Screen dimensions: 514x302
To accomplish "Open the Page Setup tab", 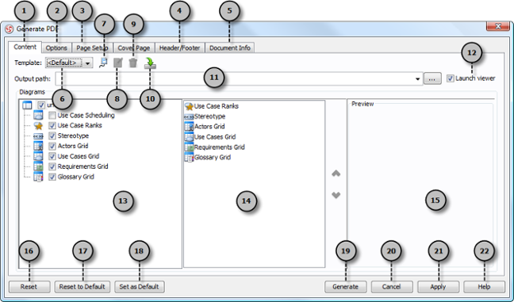I will [92, 48].
